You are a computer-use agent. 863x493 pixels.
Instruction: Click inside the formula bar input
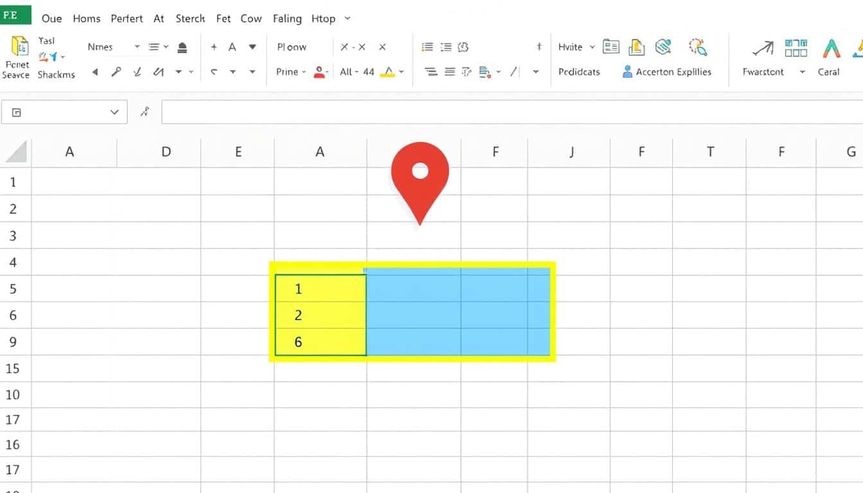tap(512, 112)
